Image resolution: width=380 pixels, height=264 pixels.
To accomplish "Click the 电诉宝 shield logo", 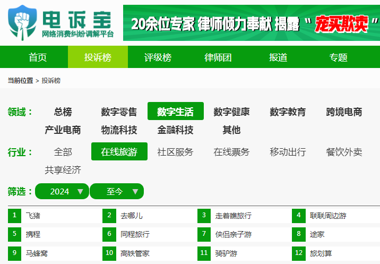I will tap(22, 22).
